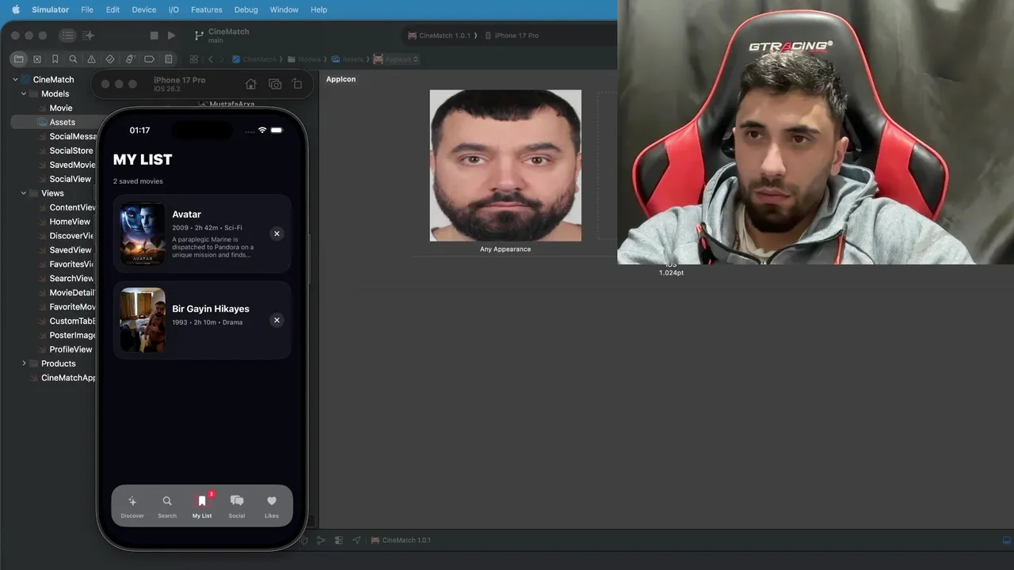
Task: Expand the Products group
Action: pos(24,363)
